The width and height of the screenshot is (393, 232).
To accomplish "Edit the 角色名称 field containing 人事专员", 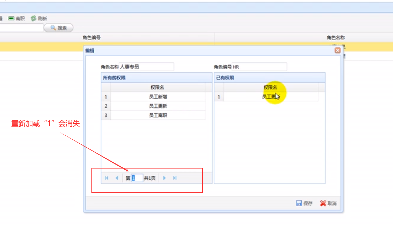I will 146,67.
